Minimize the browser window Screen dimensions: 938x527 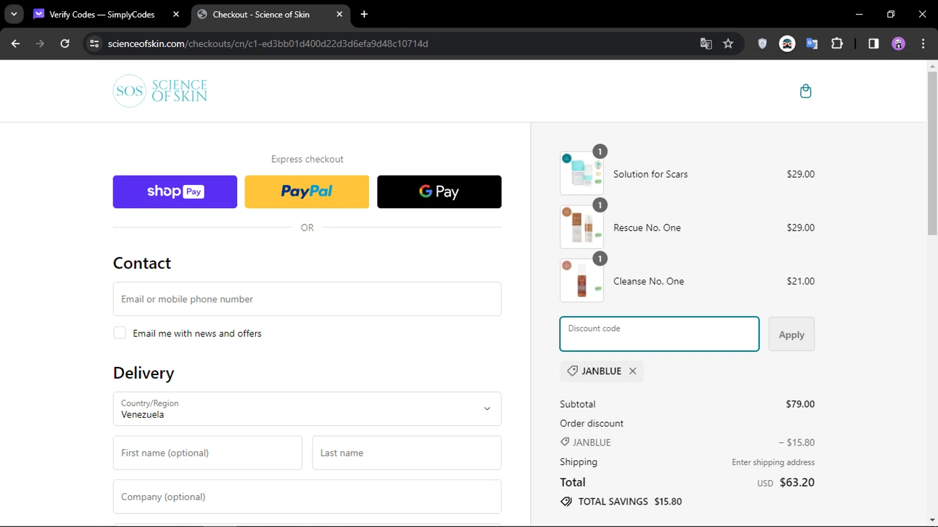click(859, 14)
